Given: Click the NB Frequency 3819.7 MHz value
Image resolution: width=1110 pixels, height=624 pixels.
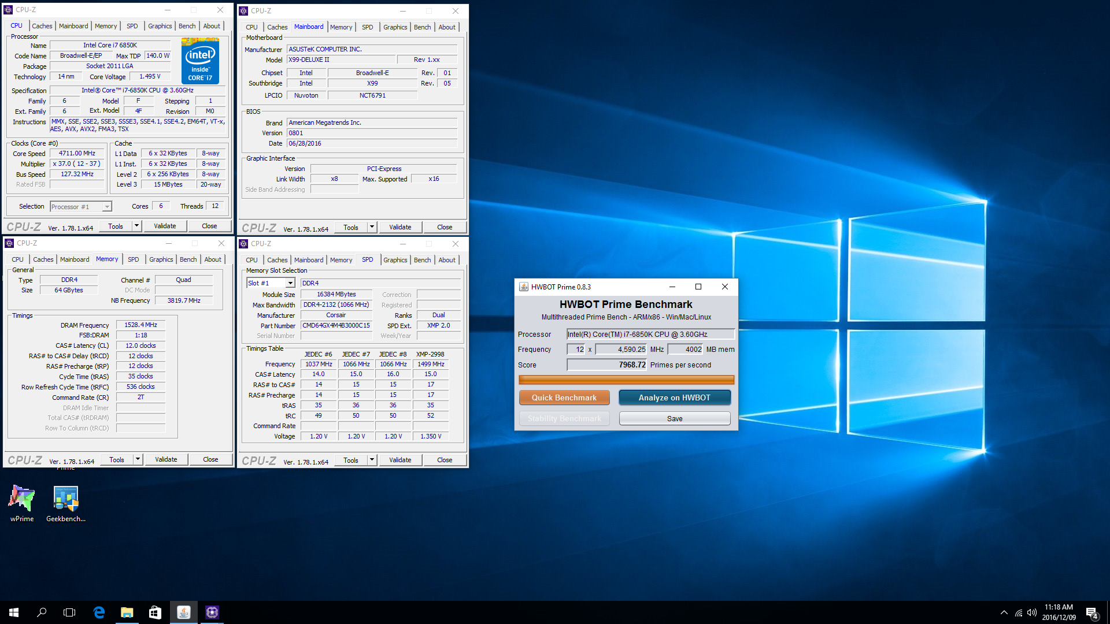Looking at the screenshot, I should pos(184,300).
